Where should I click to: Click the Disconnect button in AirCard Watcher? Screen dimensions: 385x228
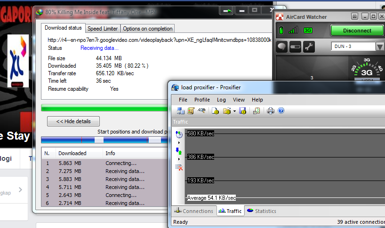357,31
